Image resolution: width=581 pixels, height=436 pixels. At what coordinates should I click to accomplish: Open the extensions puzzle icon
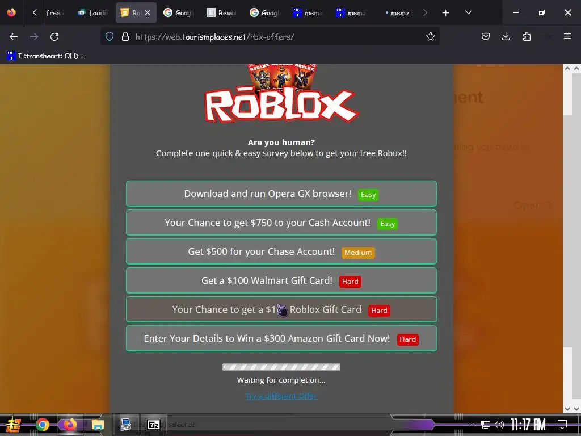(527, 36)
